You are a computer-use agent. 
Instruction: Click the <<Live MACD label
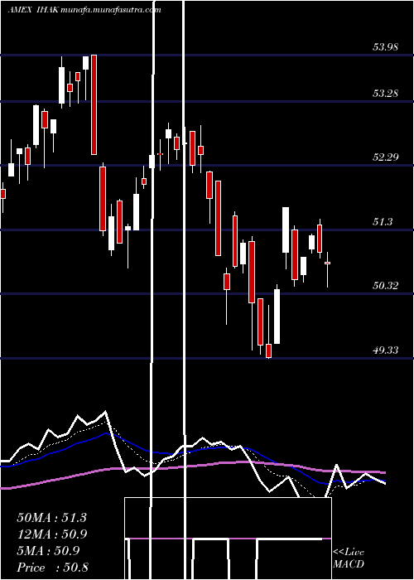[x=349, y=558]
